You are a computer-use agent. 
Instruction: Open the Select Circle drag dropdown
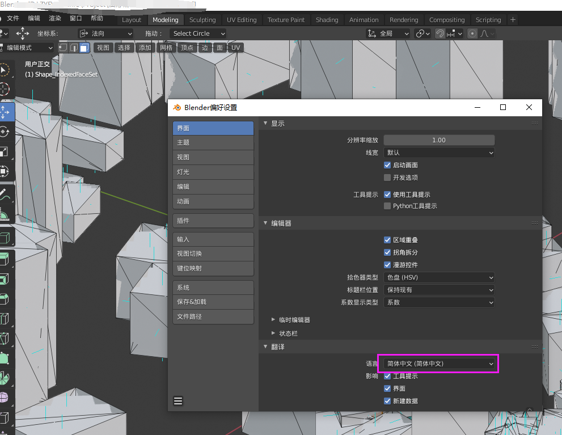197,33
